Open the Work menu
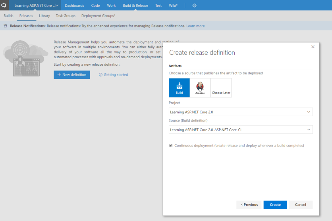332x221 pixels. [111, 6]
